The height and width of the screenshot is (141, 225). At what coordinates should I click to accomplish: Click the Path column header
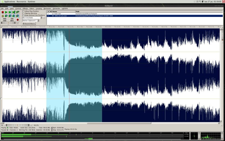[x=149, y=12]
